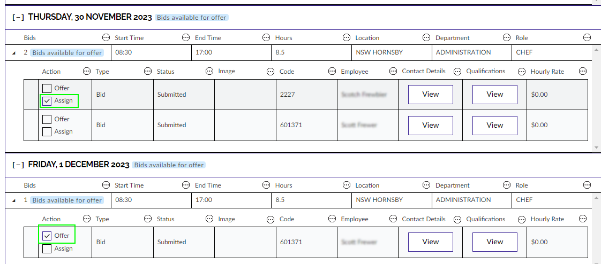Open Code column menu in Friday bids
Viewport: 601px width, 264px height.
(x=332, y=219)
